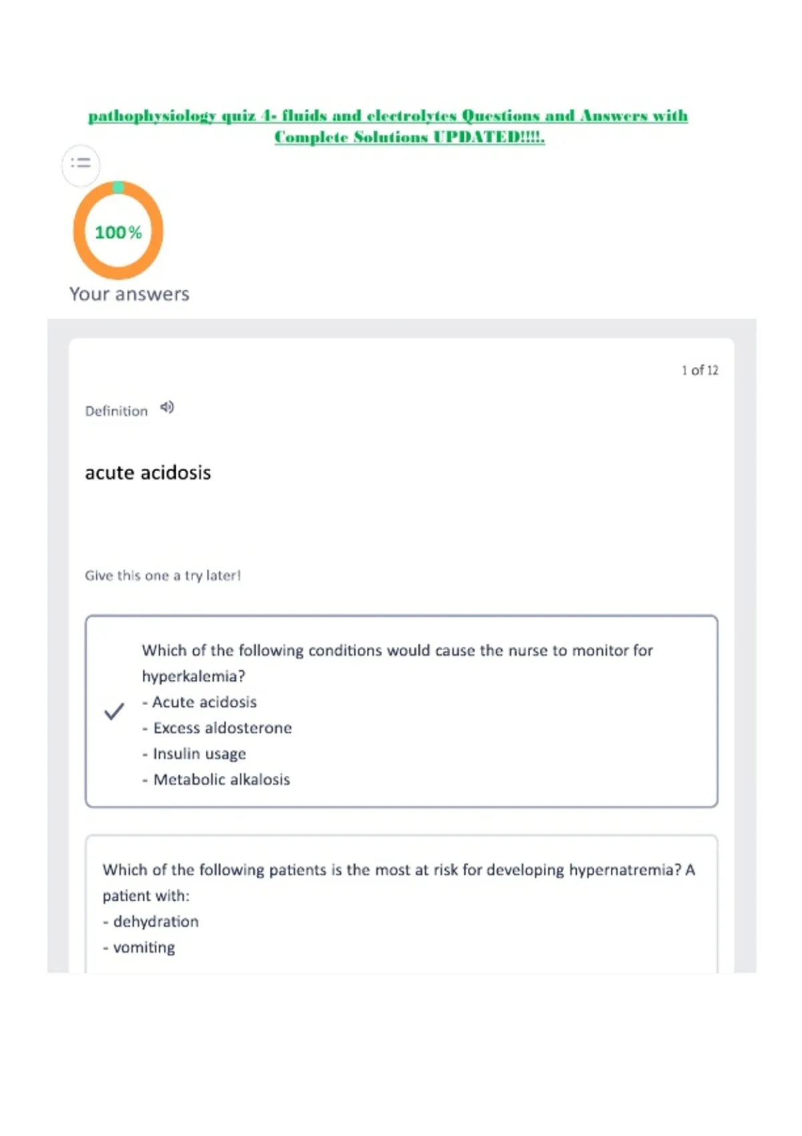802x1136 pixels.
Task: Click the Acute acidosis option line
Action: (199, 702)
